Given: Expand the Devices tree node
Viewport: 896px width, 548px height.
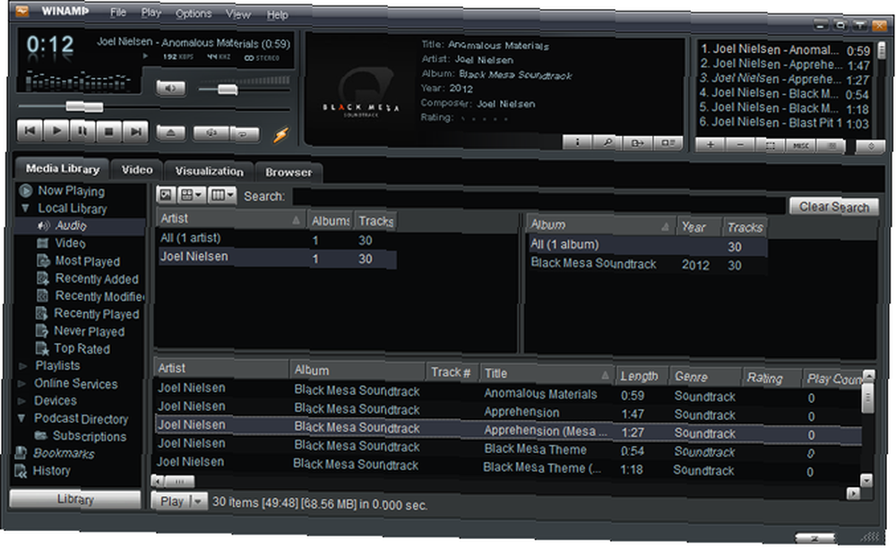Looking at the screenshot, I should point(22,401).
